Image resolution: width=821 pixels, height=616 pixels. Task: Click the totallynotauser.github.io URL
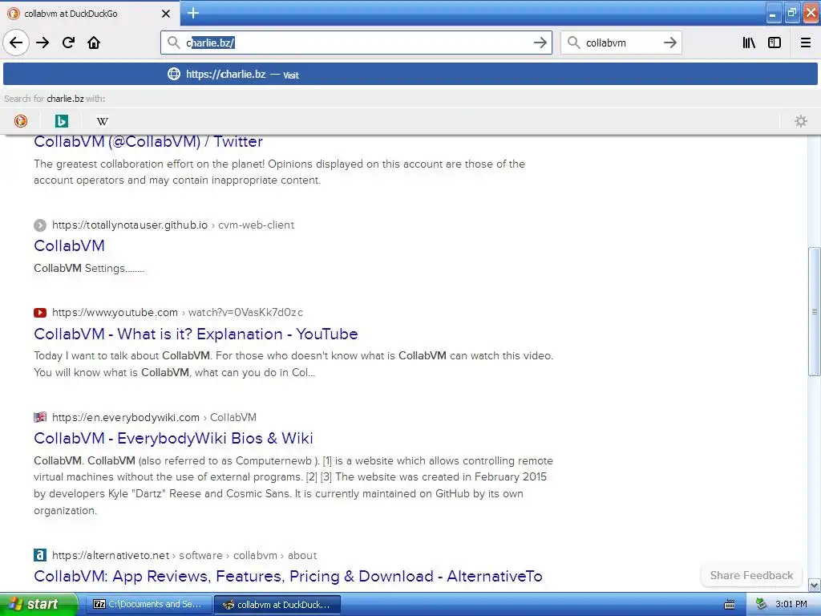[x=130, y=225]
